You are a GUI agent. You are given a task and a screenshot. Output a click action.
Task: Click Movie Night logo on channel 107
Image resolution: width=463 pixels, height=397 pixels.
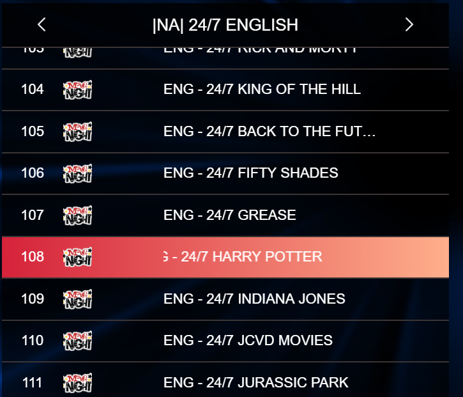[x=78, y=215]
